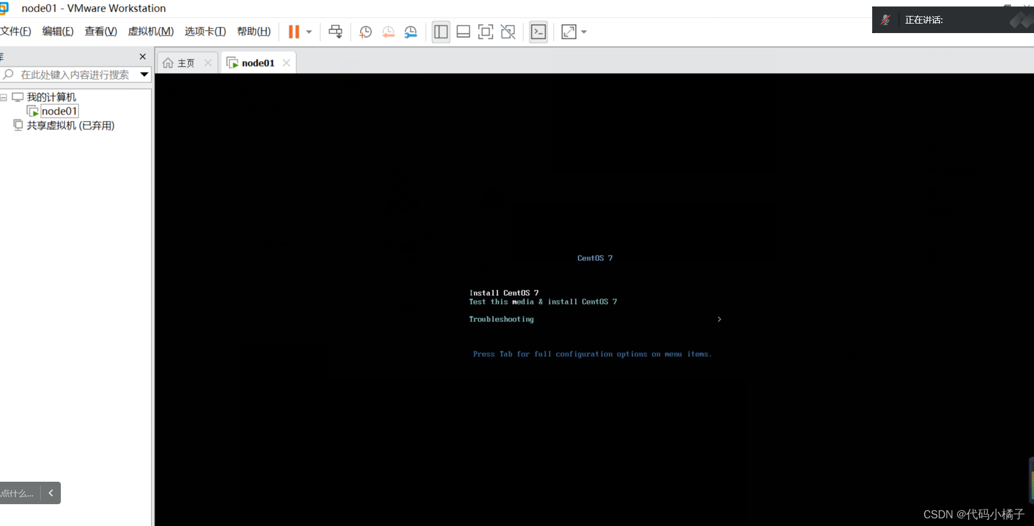Open the 文件(F) menu
The height and width of the screenshot is (526, 1034).
tap(15, 31)
